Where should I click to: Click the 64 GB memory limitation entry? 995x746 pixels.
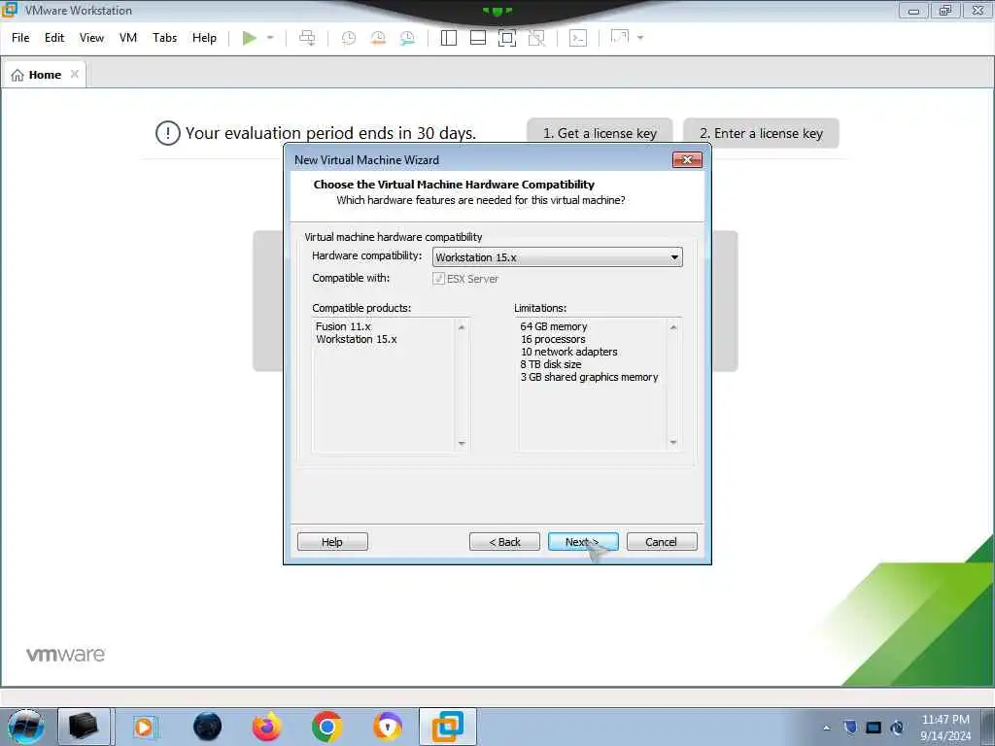553,326
